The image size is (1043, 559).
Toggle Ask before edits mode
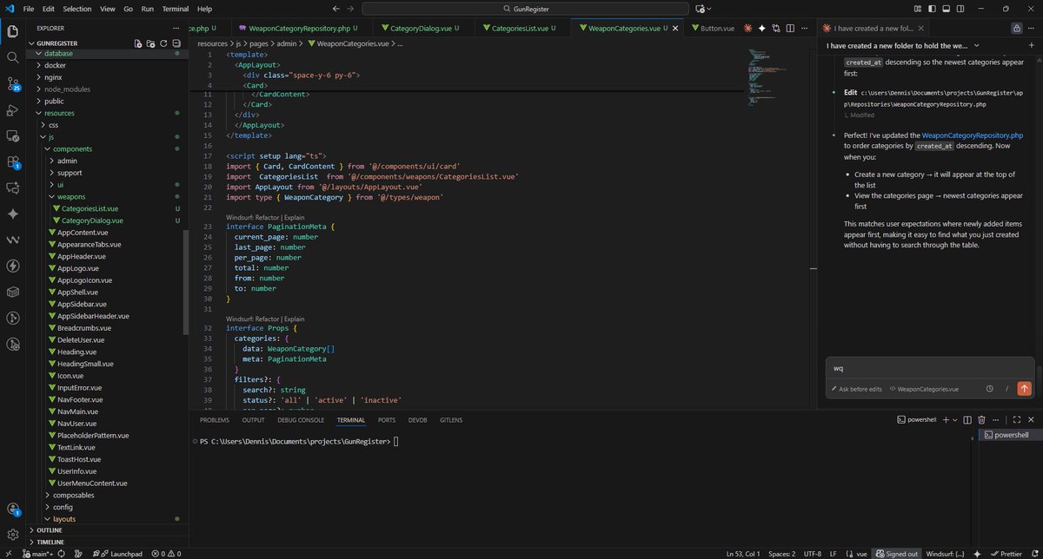click(x=856, y=389)
